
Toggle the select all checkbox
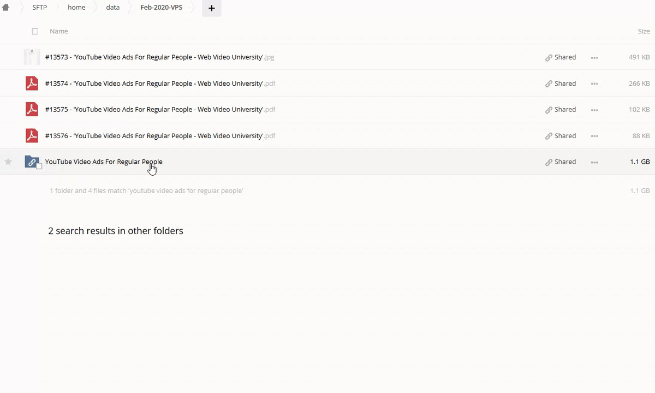(x=35, y=32)
